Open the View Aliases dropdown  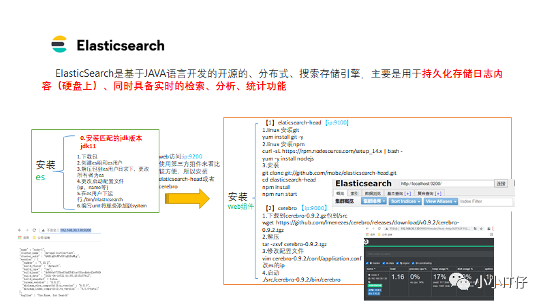coord(441,201)
